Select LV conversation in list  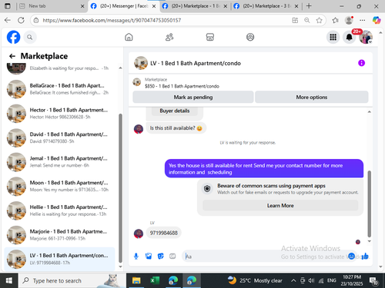point(59,259)
